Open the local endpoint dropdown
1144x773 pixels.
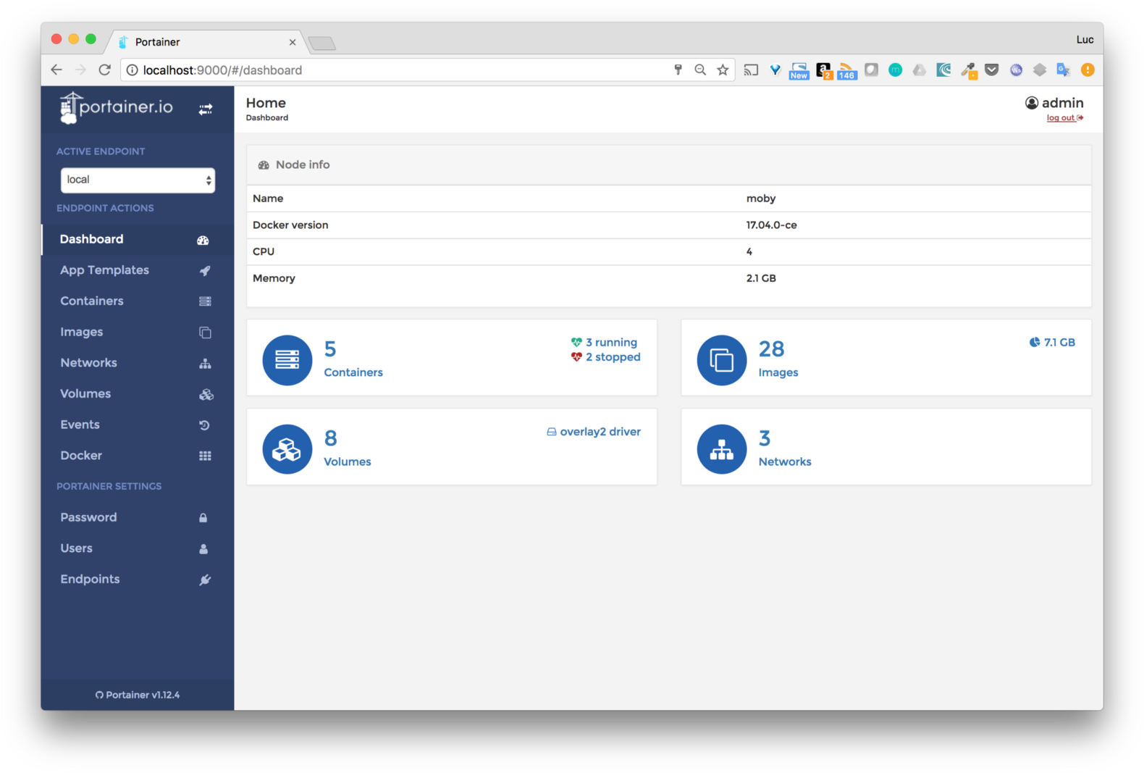(138, 180)
